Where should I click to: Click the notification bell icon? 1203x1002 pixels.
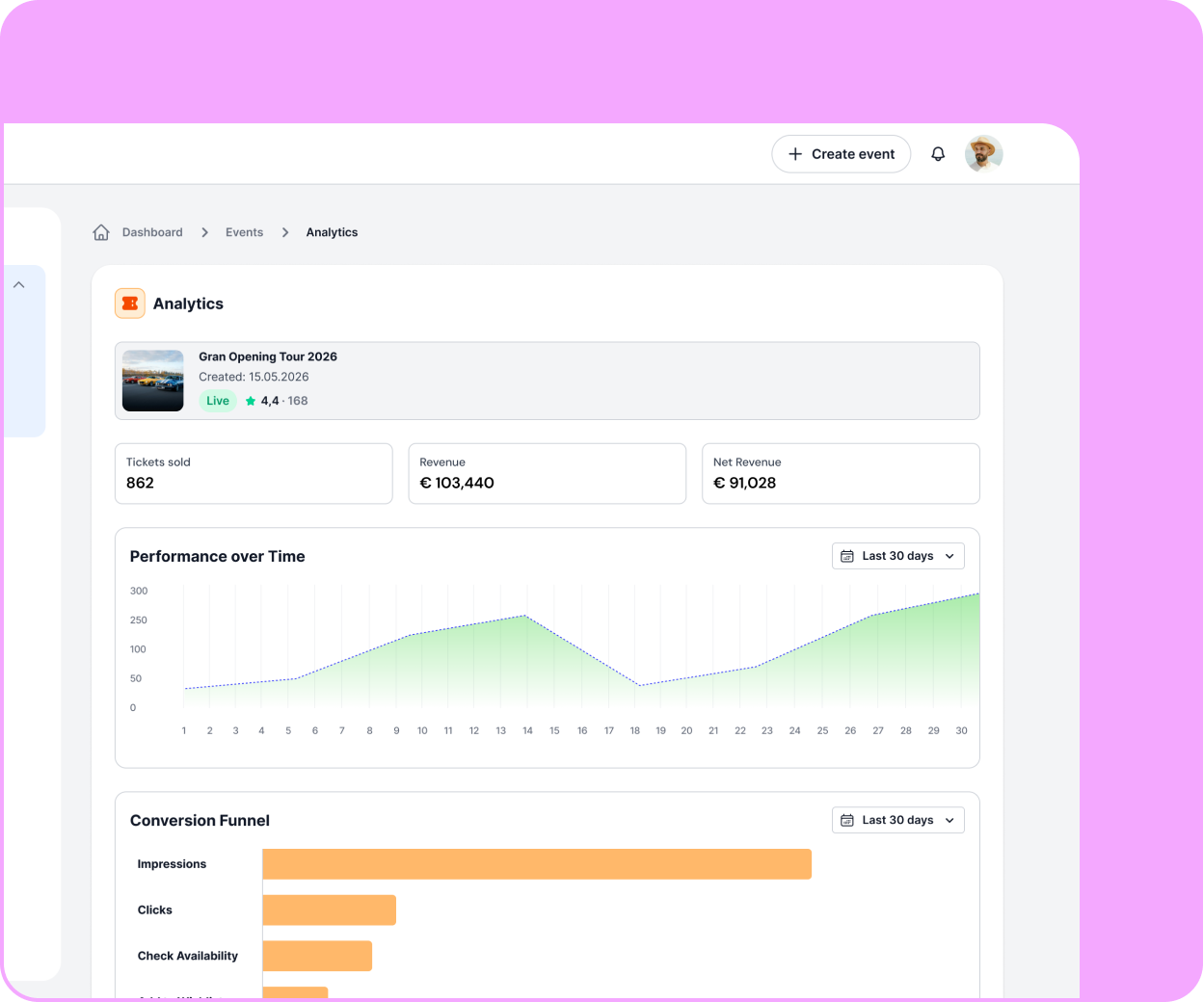click(938, 153)
